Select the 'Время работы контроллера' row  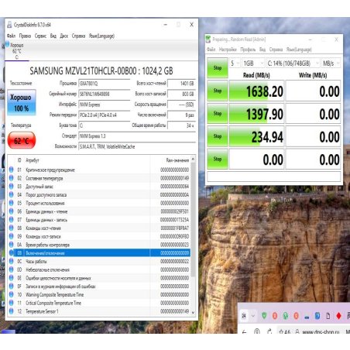tap(100, 245)
